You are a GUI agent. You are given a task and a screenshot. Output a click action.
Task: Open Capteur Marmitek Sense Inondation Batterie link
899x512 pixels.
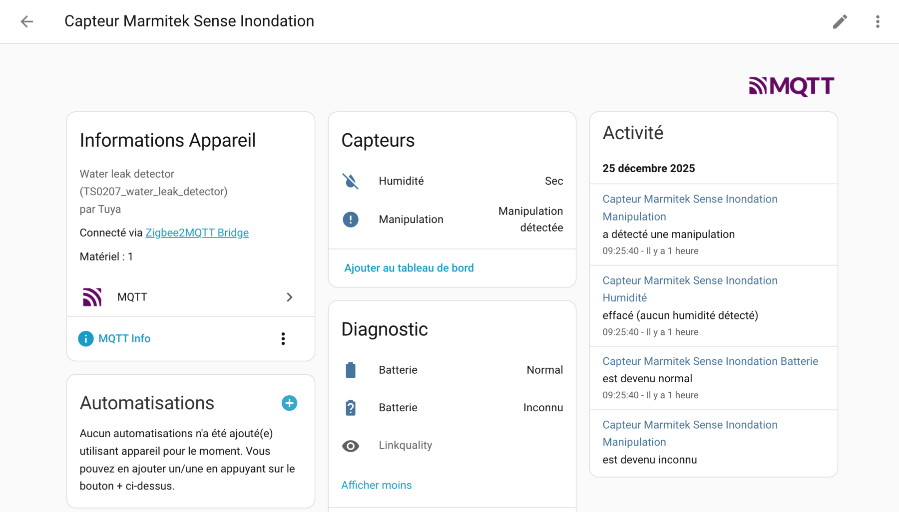click(710, 361)
